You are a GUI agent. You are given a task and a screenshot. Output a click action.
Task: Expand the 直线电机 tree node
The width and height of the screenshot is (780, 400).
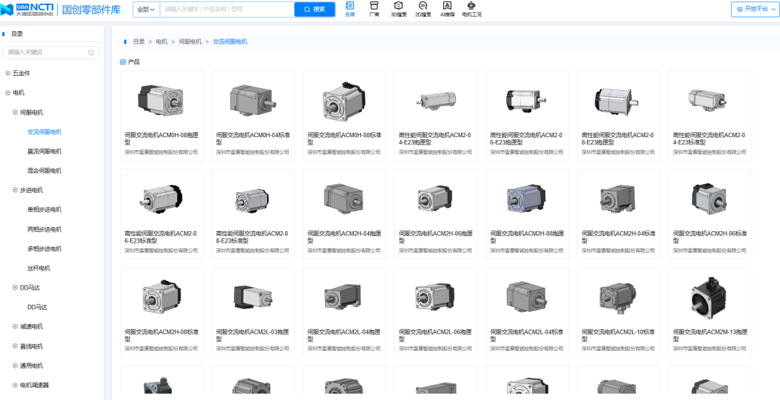[15, 347]
